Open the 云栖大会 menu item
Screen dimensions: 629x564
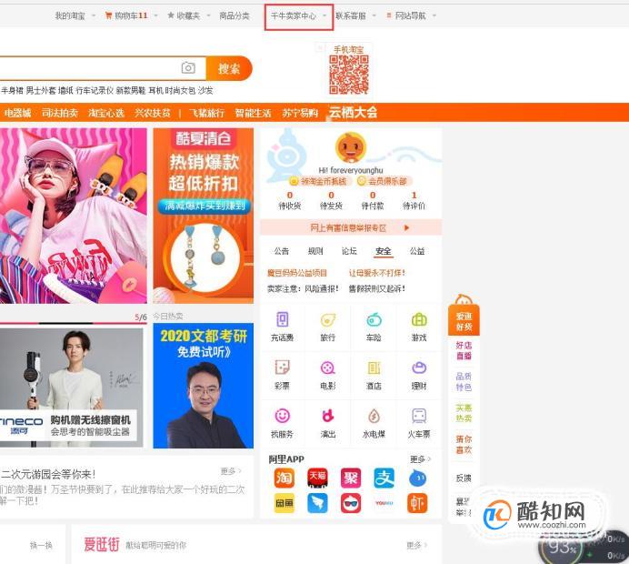353,113
